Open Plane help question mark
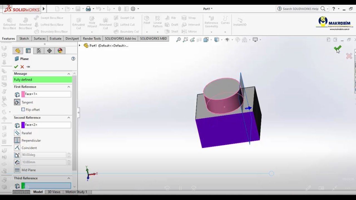The image size is (356, 200). 73,59
